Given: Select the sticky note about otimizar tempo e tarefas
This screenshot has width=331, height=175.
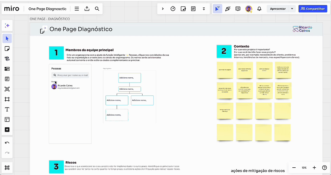Looking at the screenshot, I should pos(264,70).
